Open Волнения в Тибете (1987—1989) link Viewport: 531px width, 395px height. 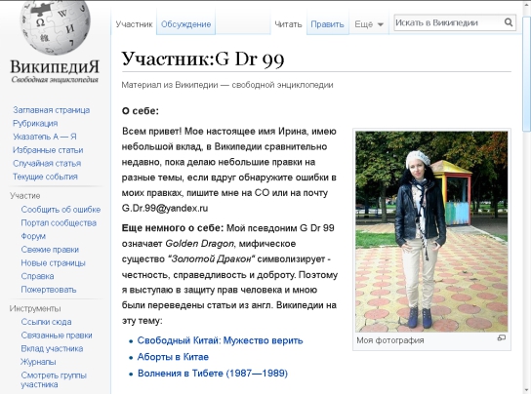pyautogui.click(x=213, y=374)
